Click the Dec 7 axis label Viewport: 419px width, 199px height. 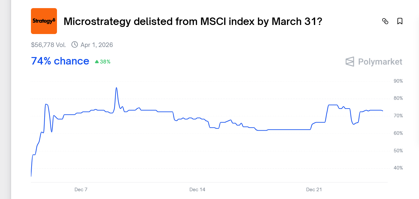click(x=81, y=189)
